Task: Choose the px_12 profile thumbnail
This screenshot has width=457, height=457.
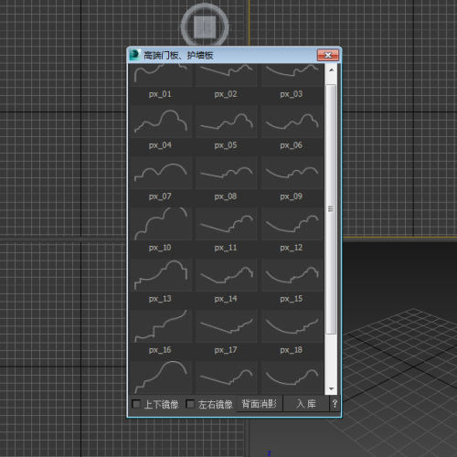Action: click(x=292, y=224)
